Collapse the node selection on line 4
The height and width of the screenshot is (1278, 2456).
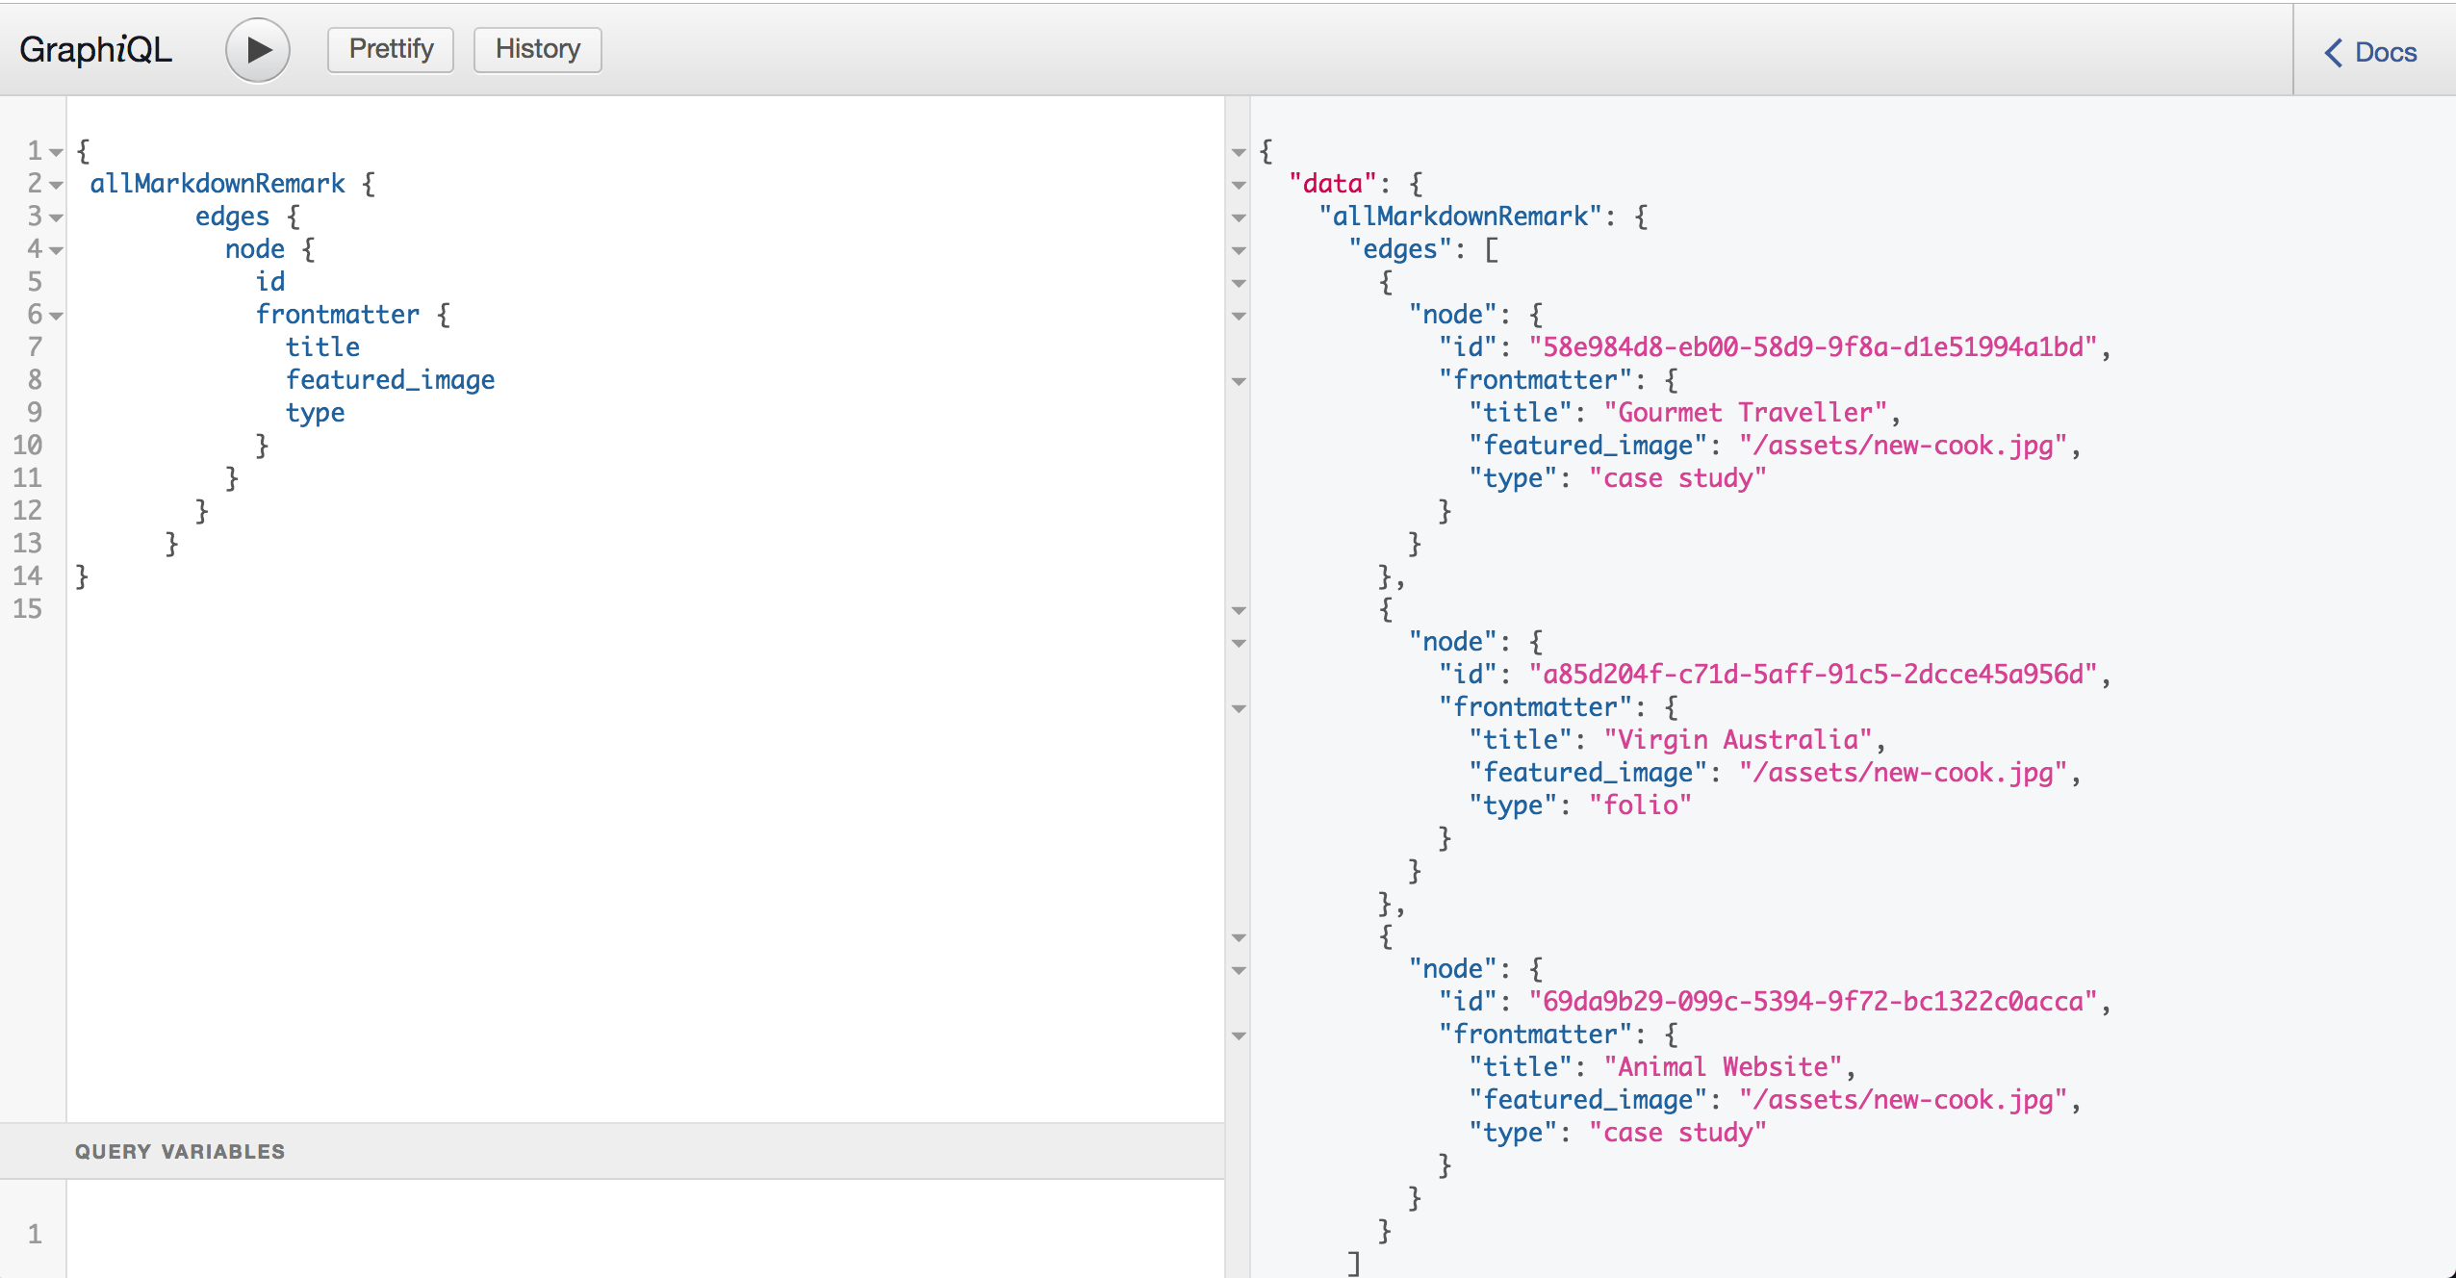coord(55,250)
